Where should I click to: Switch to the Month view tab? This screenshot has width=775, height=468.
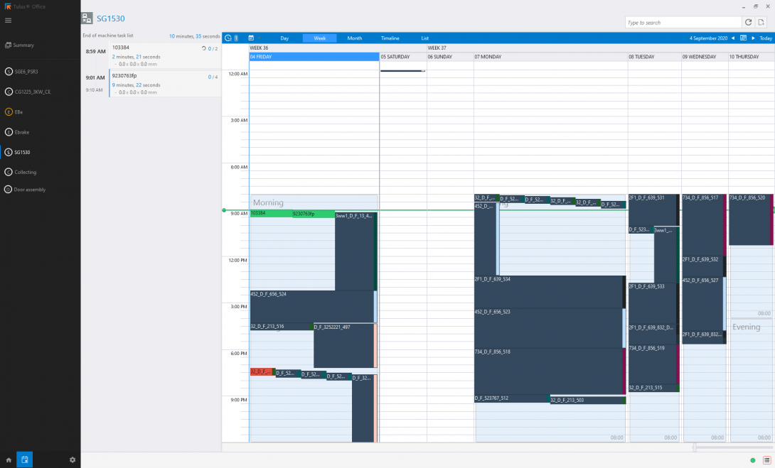(x=354, y=38)
